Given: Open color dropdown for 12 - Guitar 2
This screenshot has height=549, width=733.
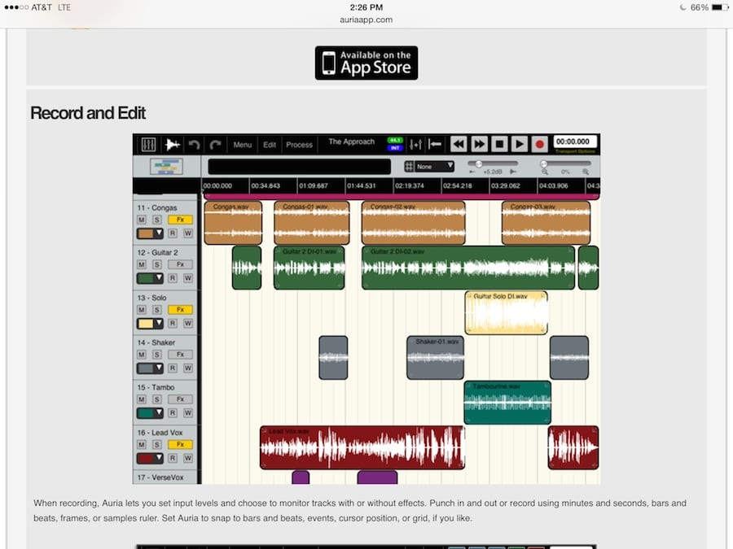Looking at the screenshot, I should [151, 278].
